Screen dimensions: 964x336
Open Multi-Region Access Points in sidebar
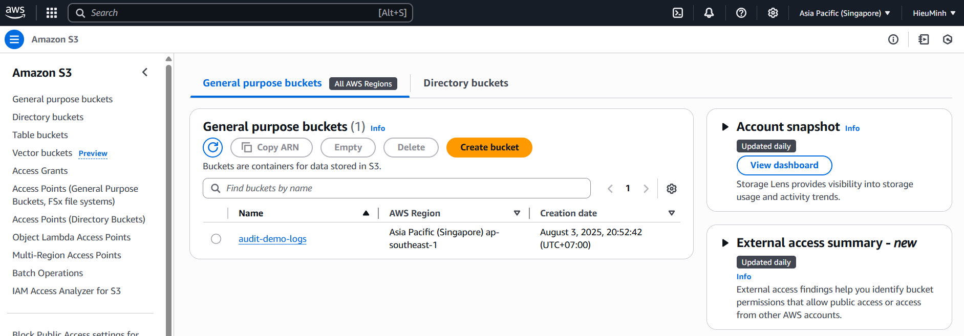[x=67, y=255]
